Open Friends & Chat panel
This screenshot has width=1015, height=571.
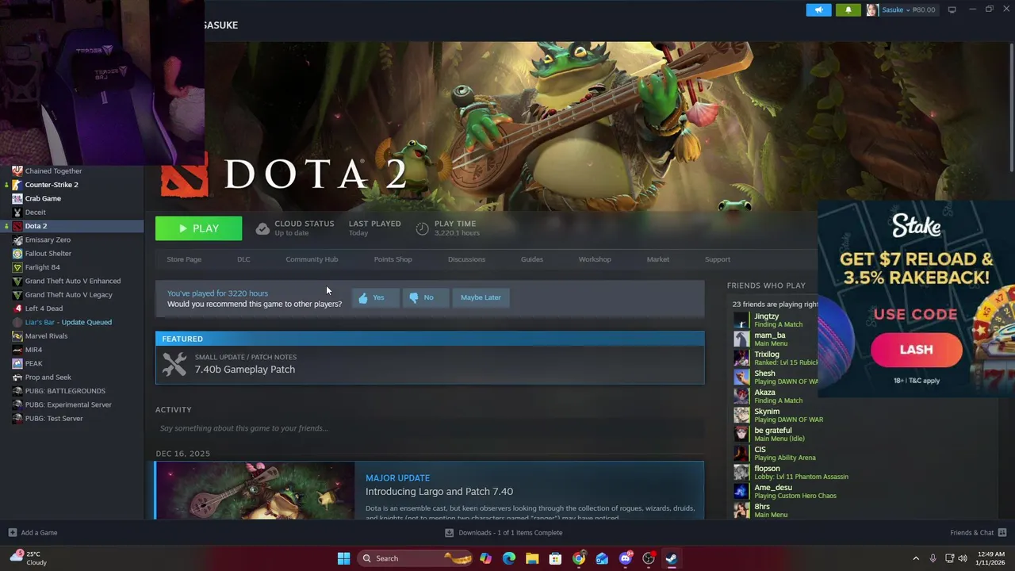click(978, 533)
